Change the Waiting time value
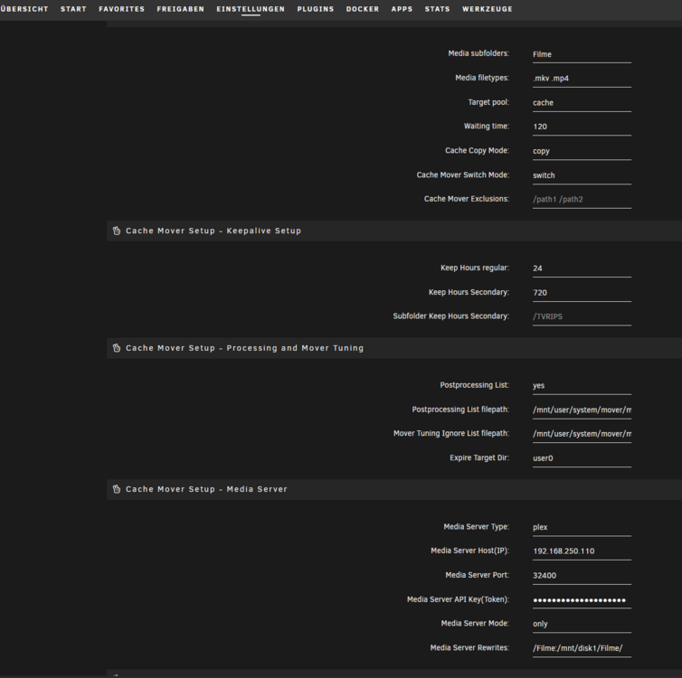 (x=582, y=127)
